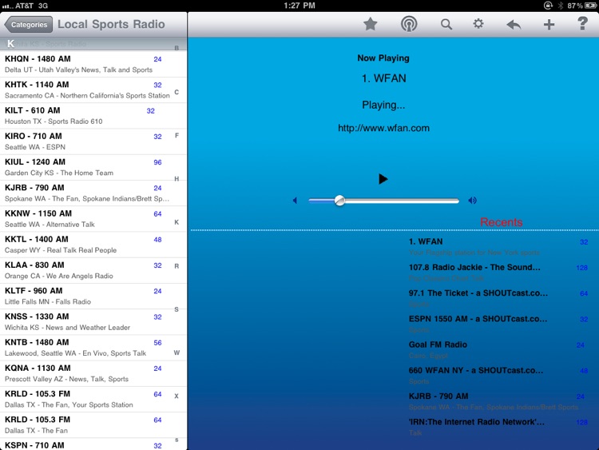
Task: Jump to index letter K
Action: 177,222
